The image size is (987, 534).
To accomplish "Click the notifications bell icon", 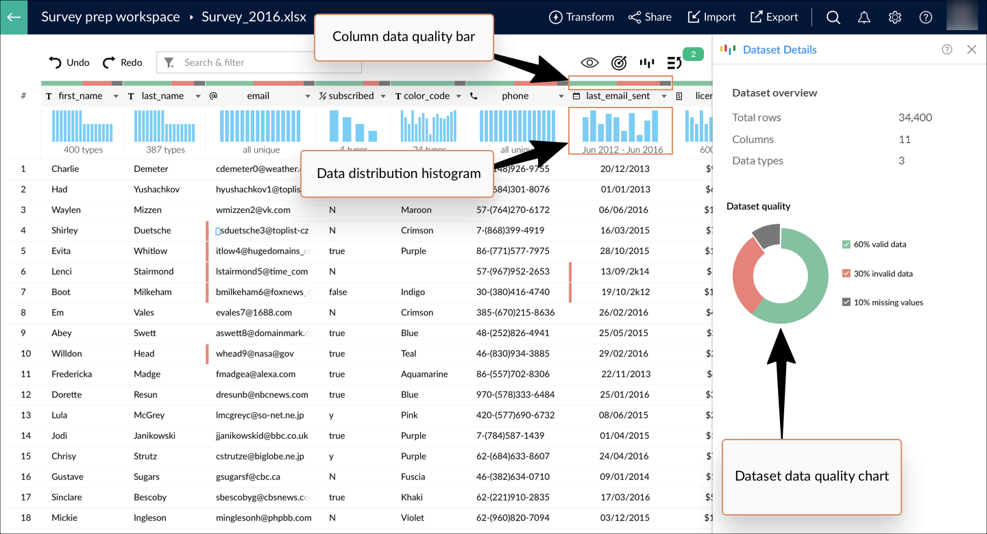I will [x=864, y=17].
